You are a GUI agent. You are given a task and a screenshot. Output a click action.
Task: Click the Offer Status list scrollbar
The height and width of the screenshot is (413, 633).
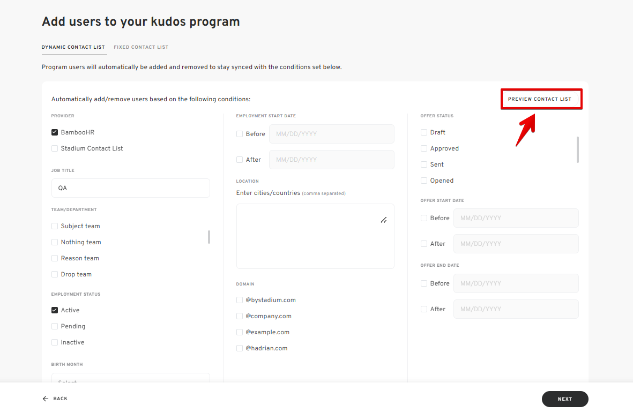[577, 149]
